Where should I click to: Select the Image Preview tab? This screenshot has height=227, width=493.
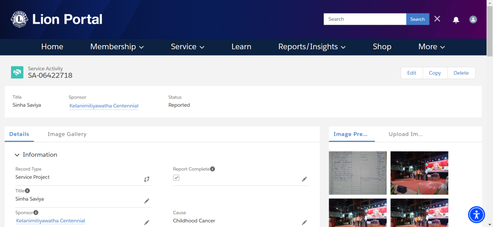coord(350,134)
